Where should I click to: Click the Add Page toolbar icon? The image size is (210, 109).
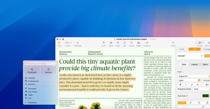pyautogui.click(x=77, y=43)
